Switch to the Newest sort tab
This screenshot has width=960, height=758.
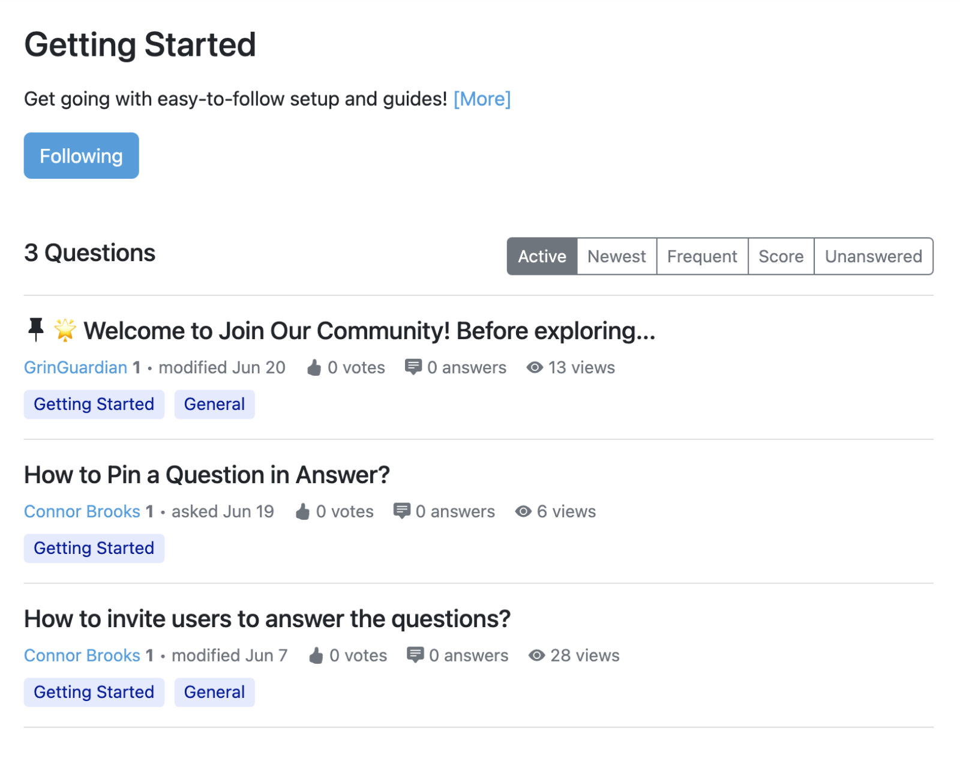[616, 256]
